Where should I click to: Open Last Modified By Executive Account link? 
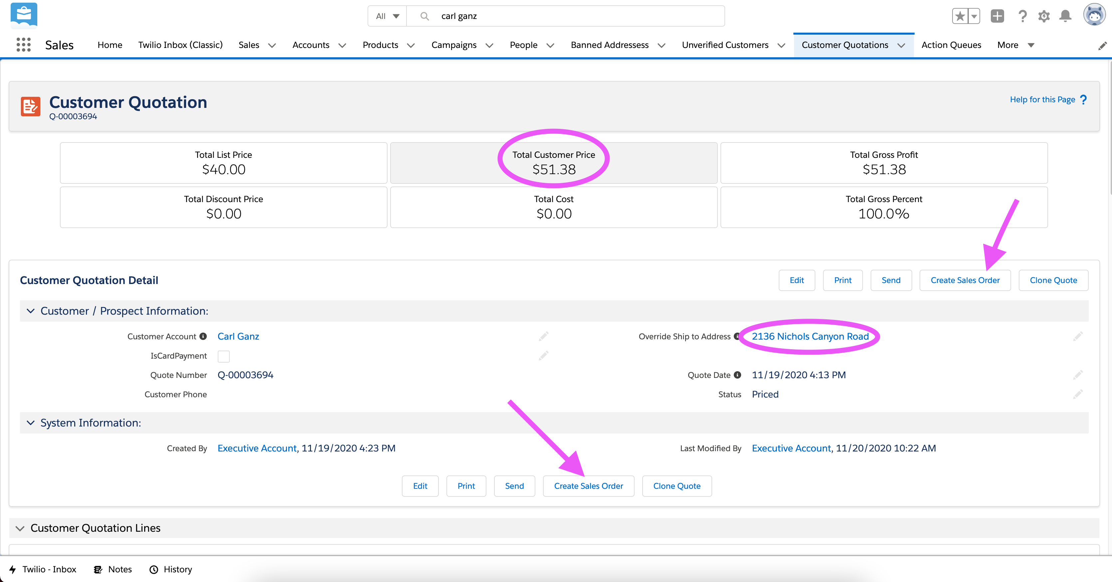[x=792, y=448]
